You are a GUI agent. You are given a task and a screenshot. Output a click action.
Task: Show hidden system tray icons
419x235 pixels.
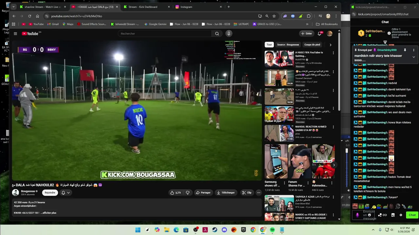(x=373, y=230)
